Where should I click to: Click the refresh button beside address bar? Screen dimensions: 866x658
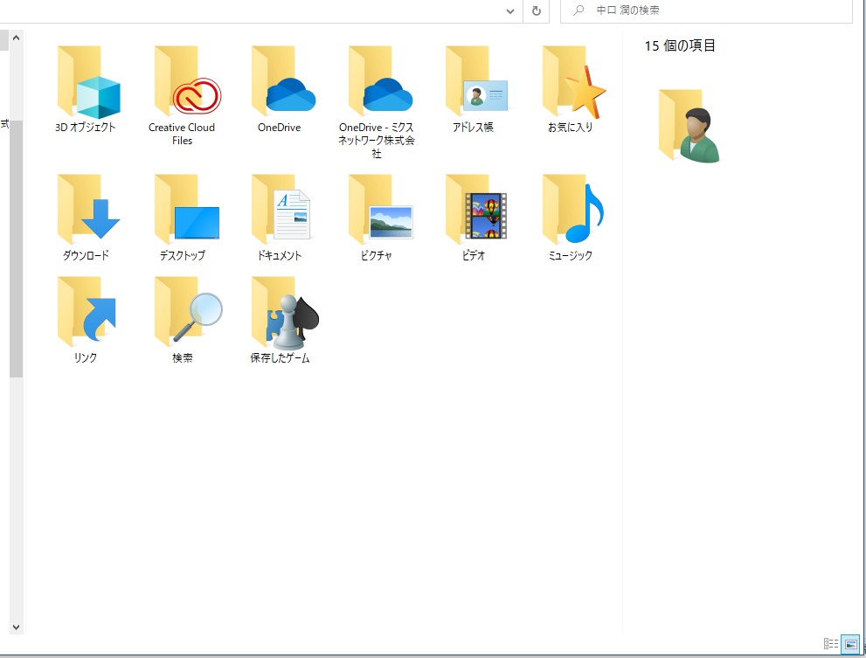point(537,10)
